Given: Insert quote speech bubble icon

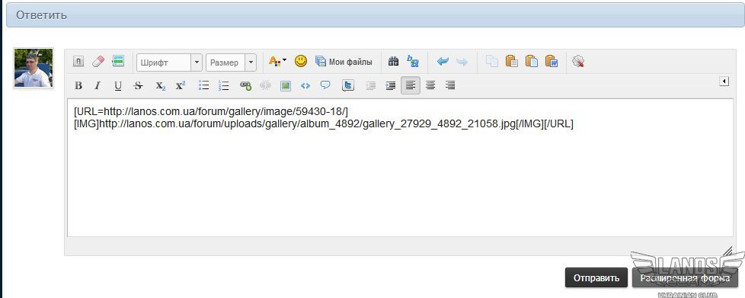Looking at the screenshot, I should [325, 86].
